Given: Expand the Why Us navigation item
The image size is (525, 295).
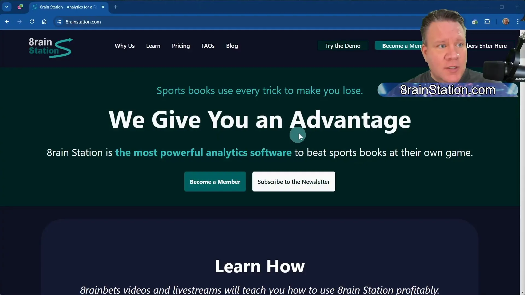Looking at the screenshot, I should pos(124,46).
